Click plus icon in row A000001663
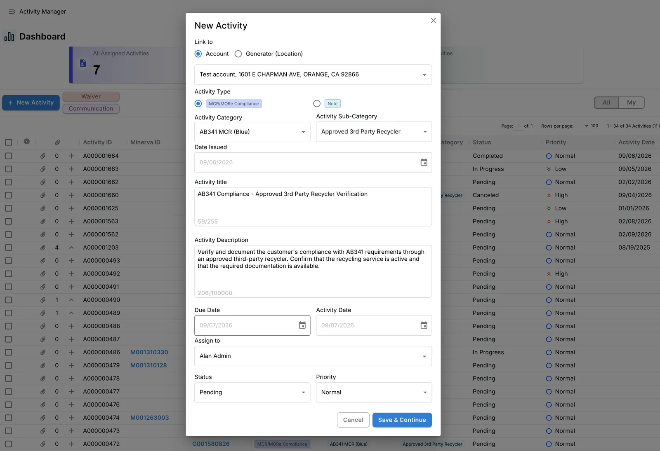 [71, 169]
